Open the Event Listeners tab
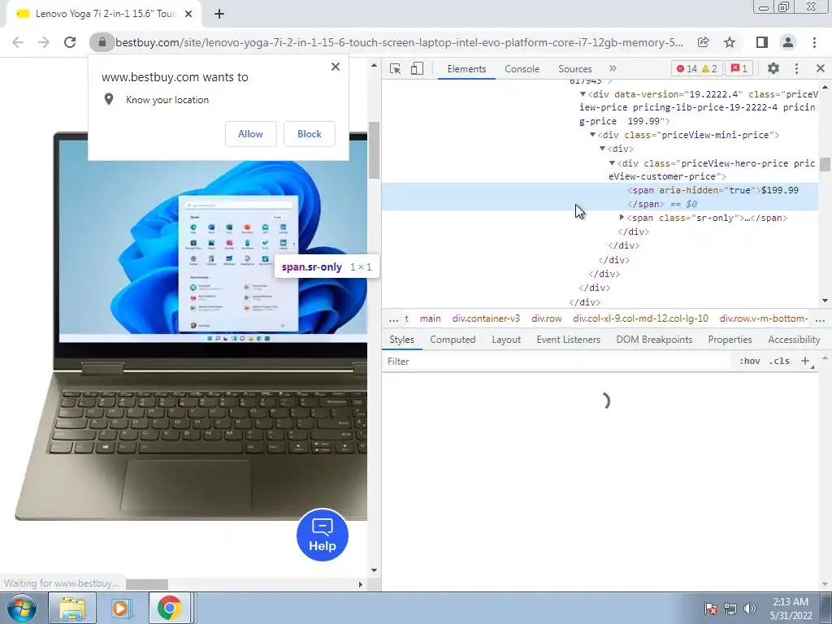The image size is (832, 624). 568,340
